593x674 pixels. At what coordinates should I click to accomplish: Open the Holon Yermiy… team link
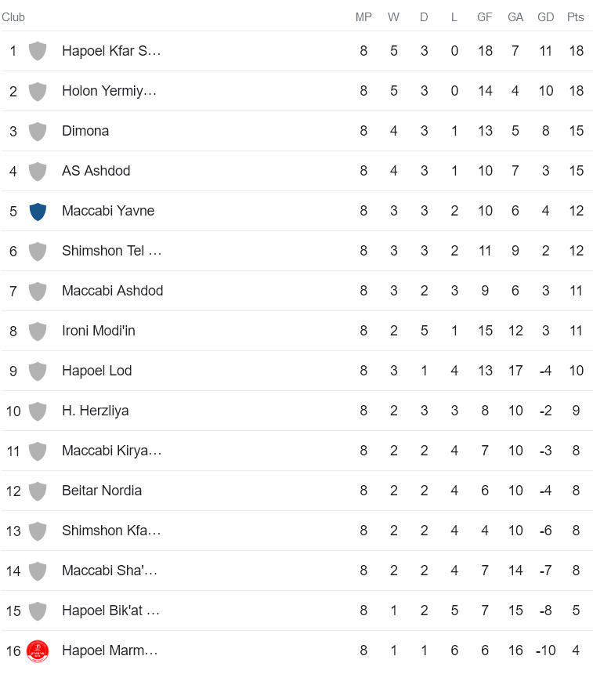(110, 91)
